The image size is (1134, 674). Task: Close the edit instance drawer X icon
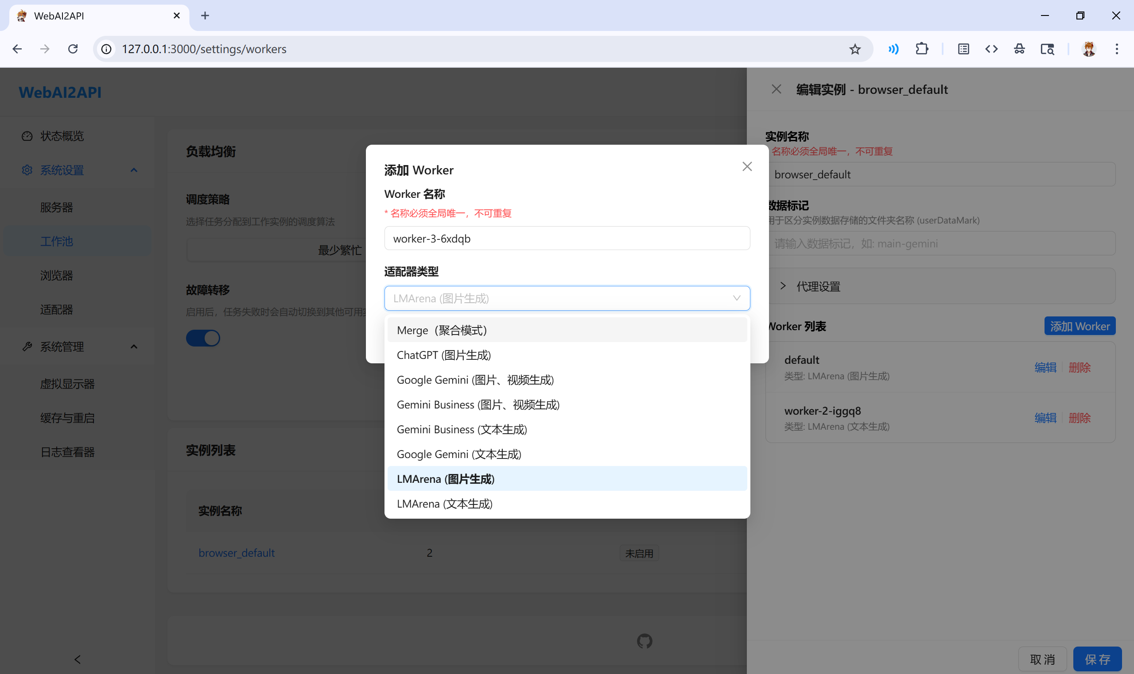pyautogui.click(x=776, y=89)
